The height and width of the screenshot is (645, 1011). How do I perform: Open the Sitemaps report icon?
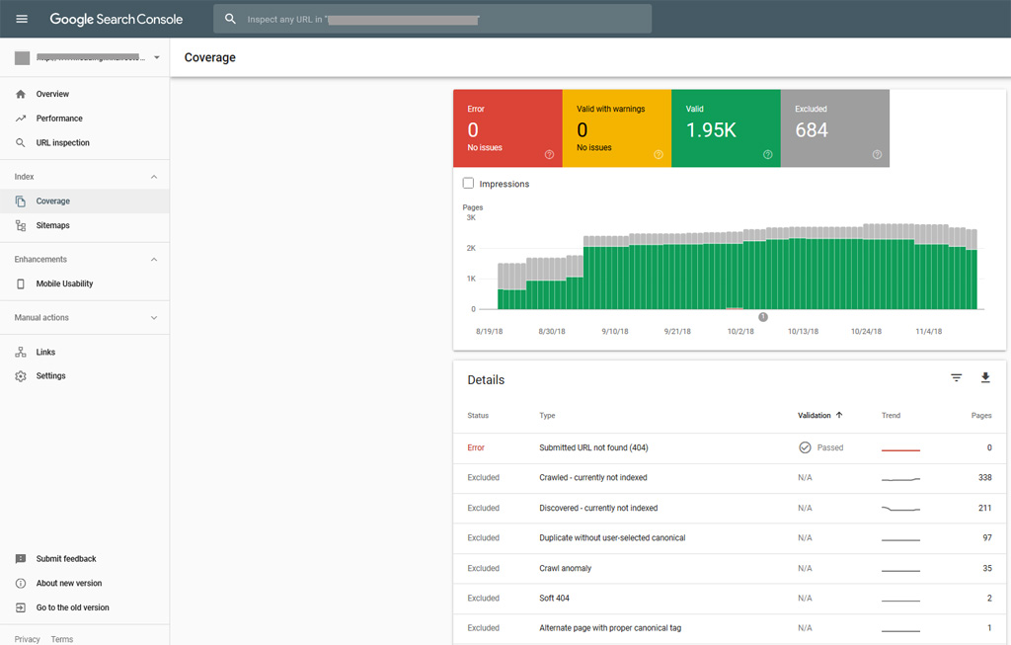[22, 225]
